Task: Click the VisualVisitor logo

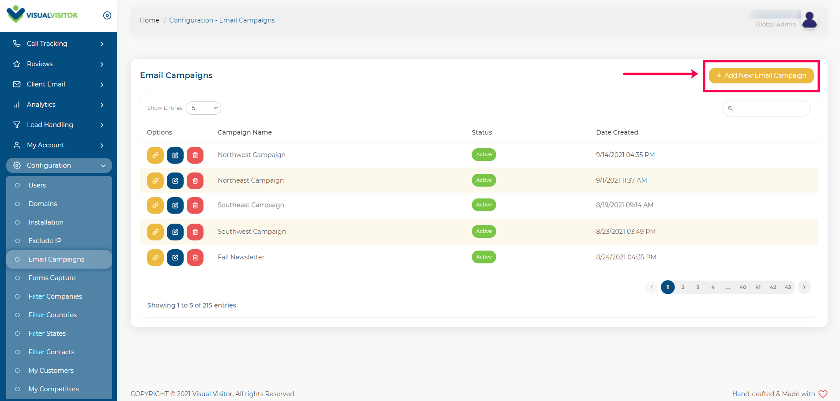Action: (42, 14)
